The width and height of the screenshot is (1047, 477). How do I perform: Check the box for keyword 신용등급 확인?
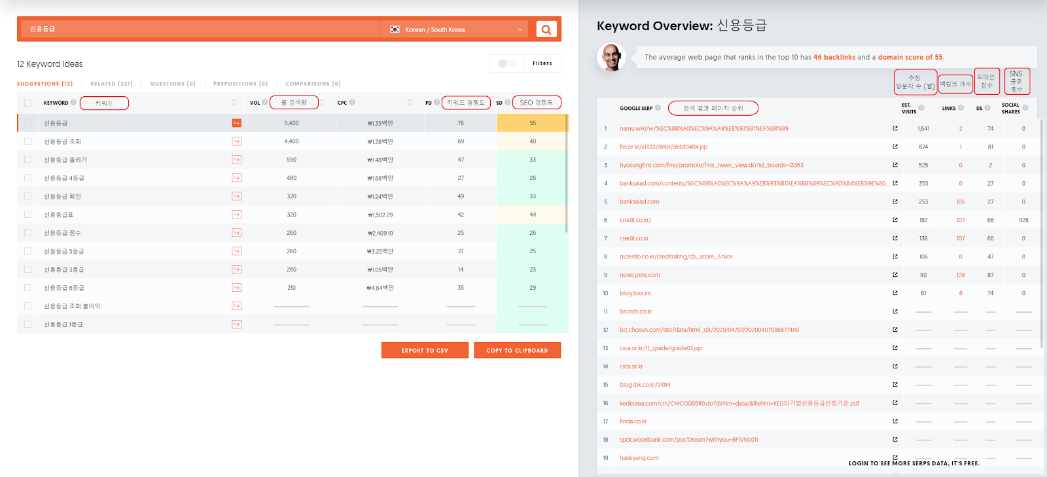point(27,196)
